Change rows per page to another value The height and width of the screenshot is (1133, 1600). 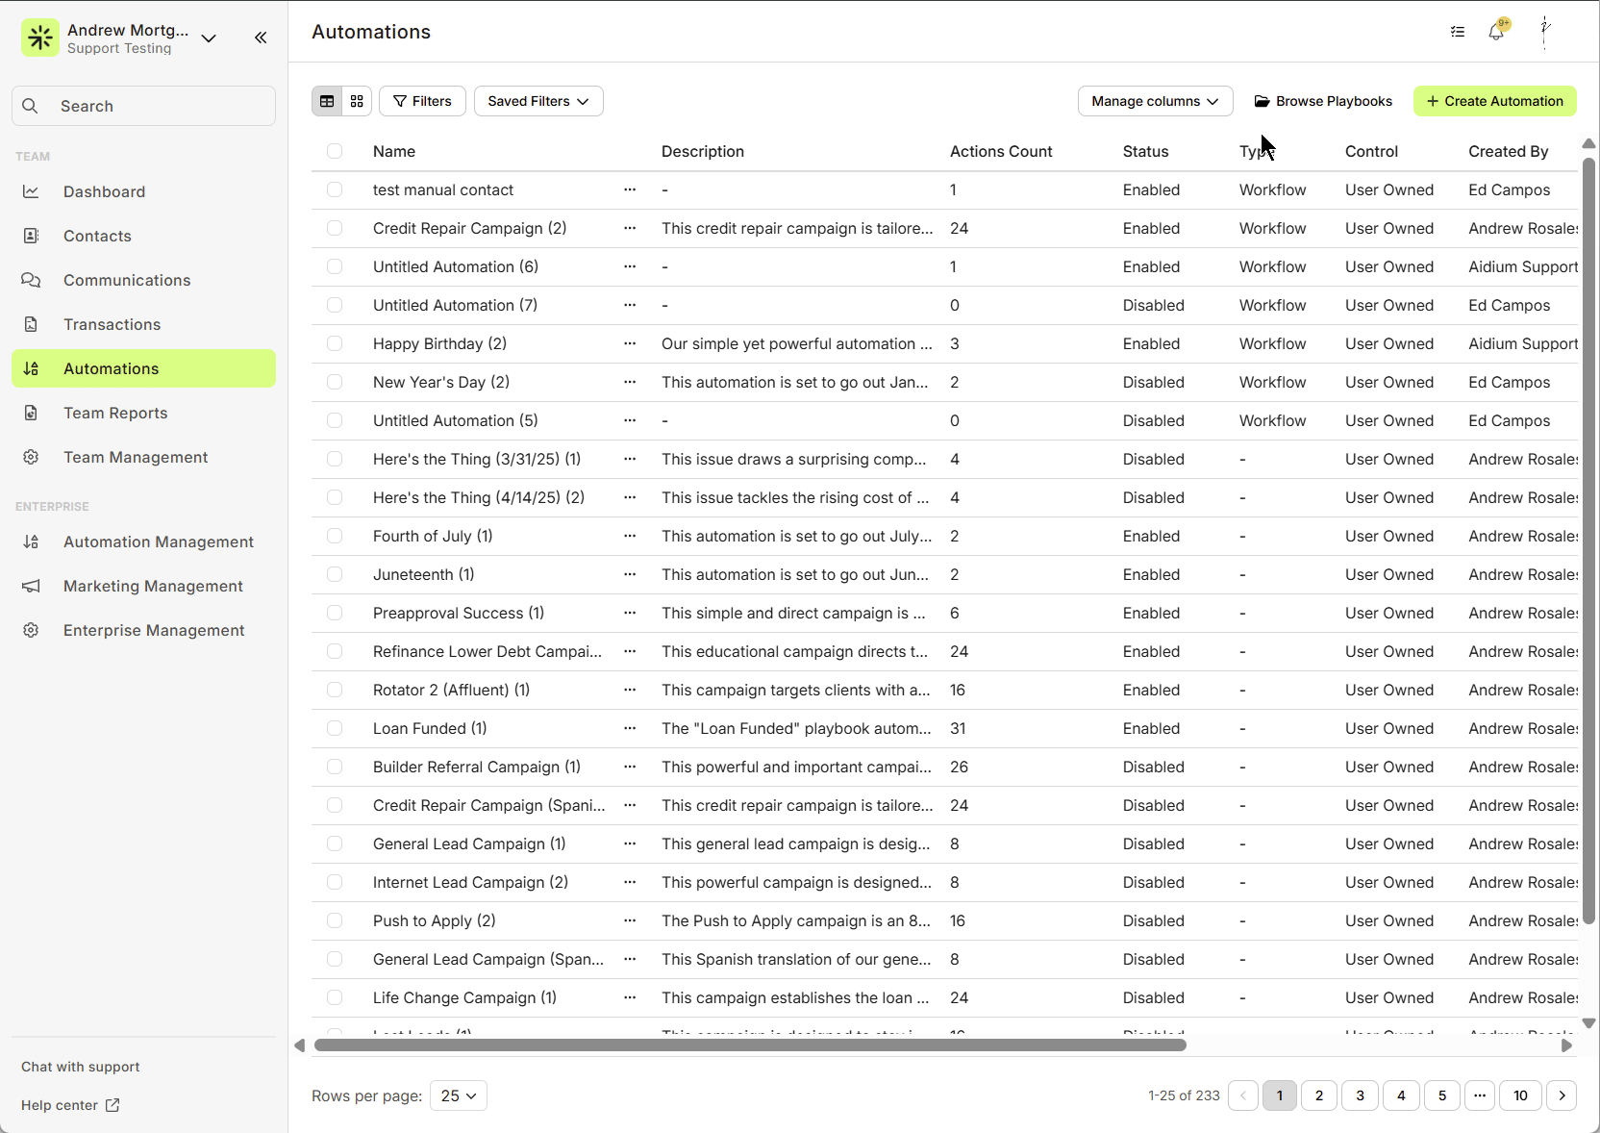click(x=458, y=1095)
